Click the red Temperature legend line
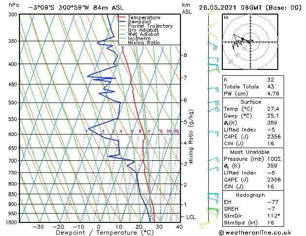The height and width of the screenshot is (236, 306). [122, 17]
